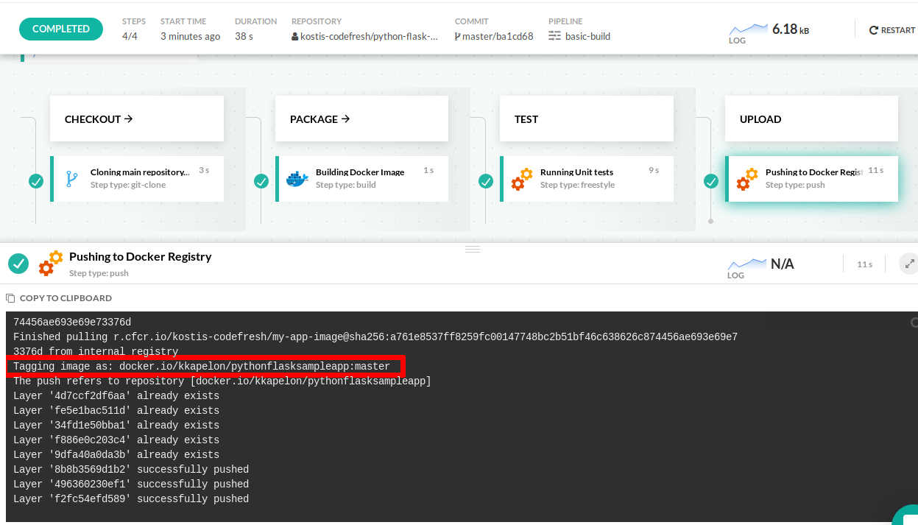918x525 pixels.
Task: Expand the PACKAGE stage arrow
Action: pos(346,119)
